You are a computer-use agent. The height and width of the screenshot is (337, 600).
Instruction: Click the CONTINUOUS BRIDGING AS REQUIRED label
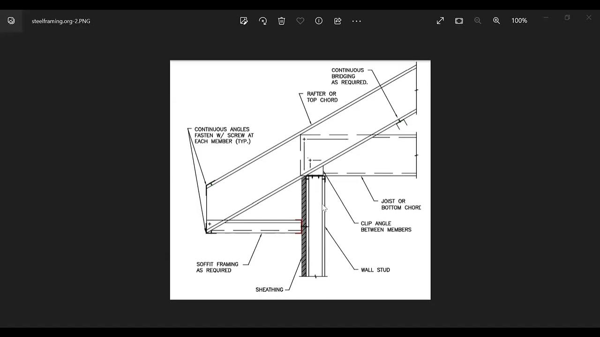click(349, 76)
